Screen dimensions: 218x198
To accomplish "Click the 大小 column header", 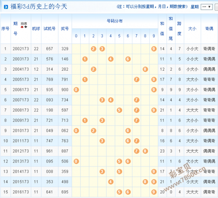I will pyautogui.click(x=192, y=28).
